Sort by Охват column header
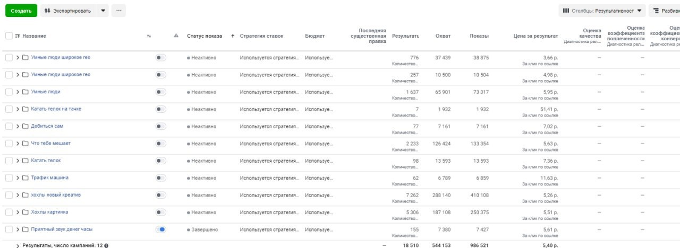Viewport: 680px width, 248px height. click(443, 36)
